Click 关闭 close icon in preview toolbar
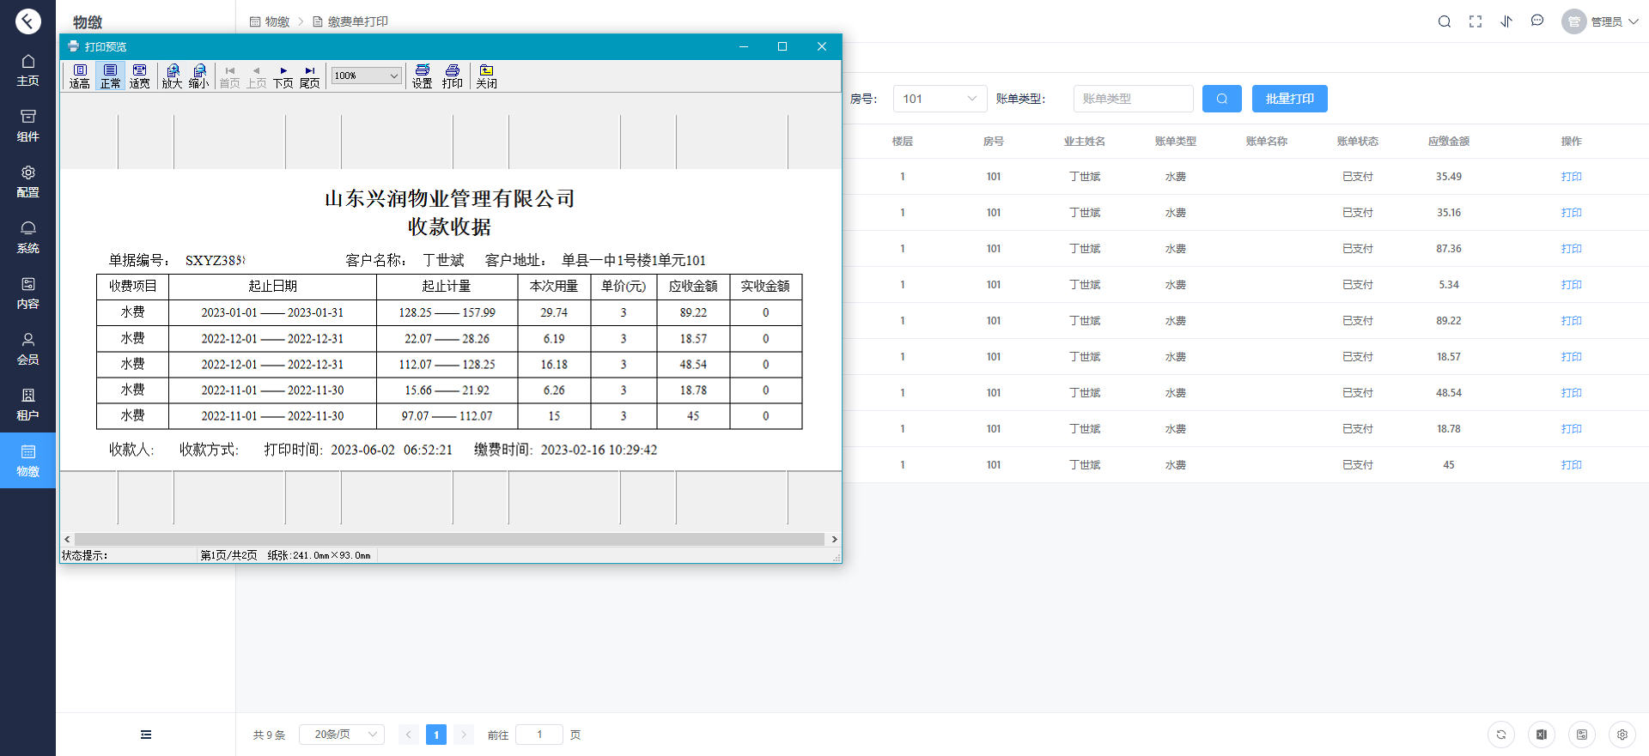This screenshot has width=1649, height=756. (x=487, y=76)
